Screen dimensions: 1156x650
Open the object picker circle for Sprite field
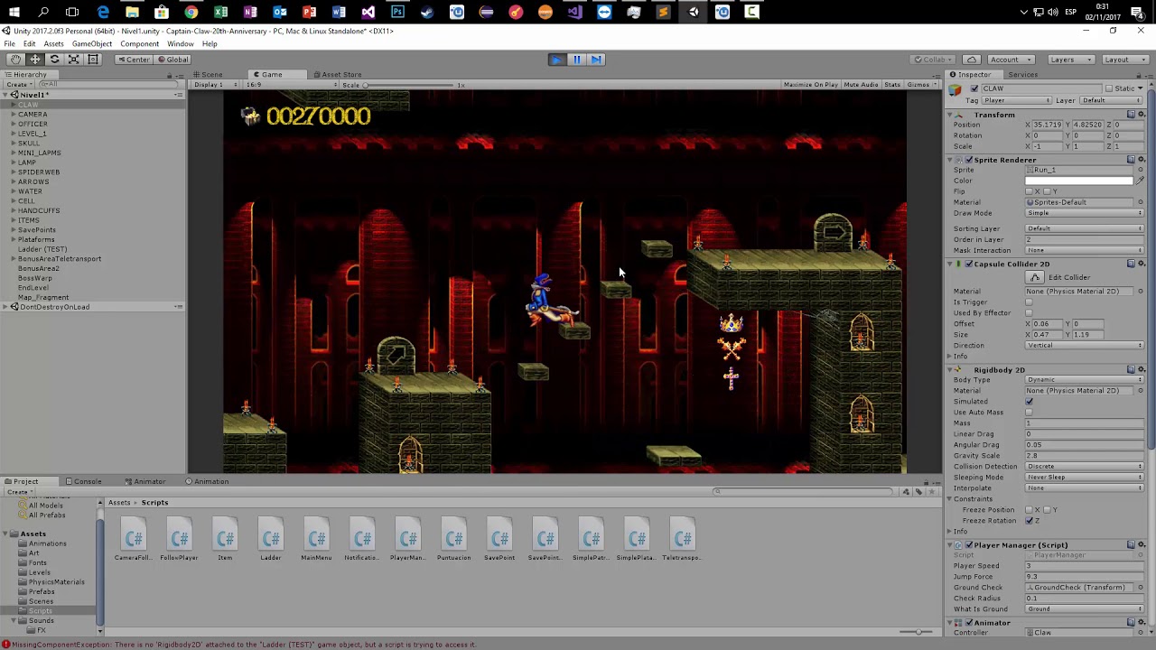coord(1141,170)
